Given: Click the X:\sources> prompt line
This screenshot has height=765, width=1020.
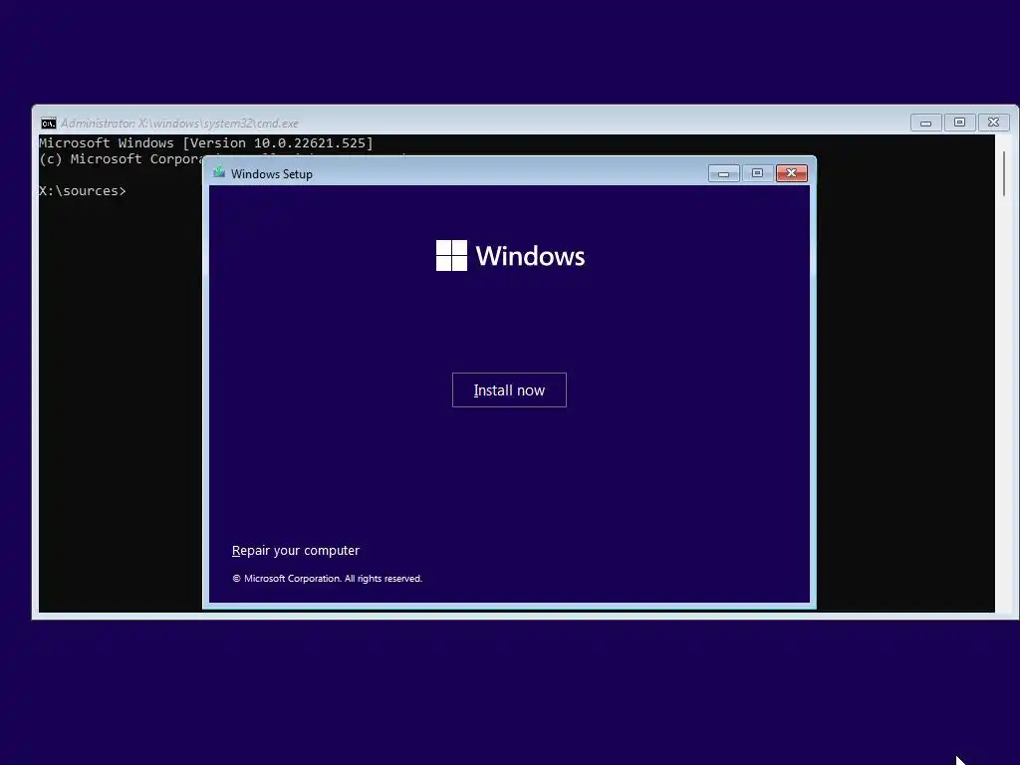Looking at the screenshot, I should click(x=83, y=190).
